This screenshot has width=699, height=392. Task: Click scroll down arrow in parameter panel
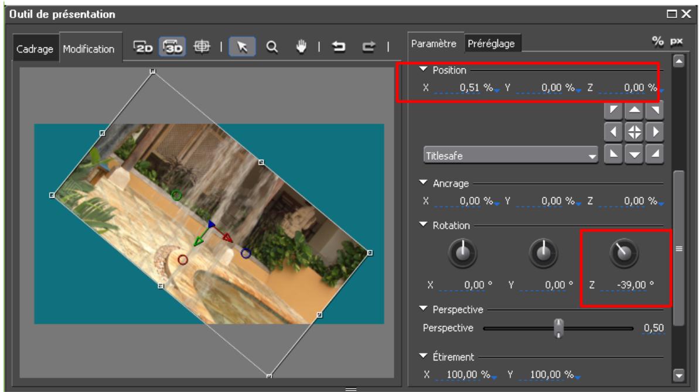678,376
